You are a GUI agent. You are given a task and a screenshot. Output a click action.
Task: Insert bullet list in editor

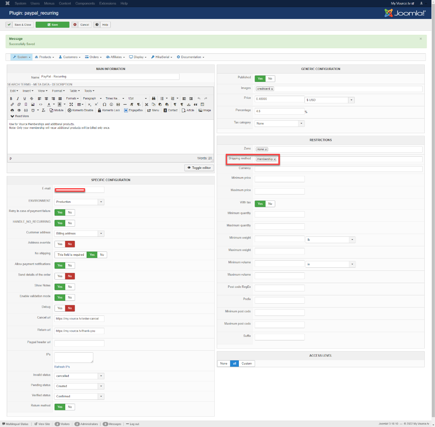coord(162,98)
